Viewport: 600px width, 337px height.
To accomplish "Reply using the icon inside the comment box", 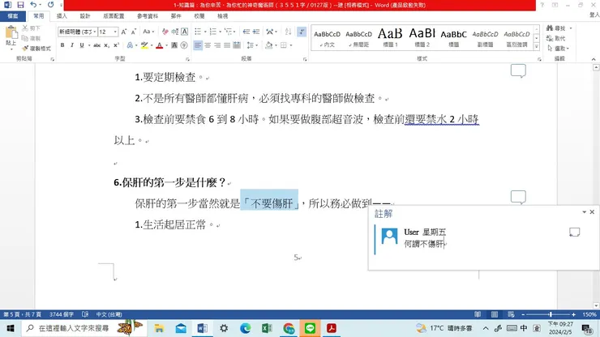I will coord(574,232).
